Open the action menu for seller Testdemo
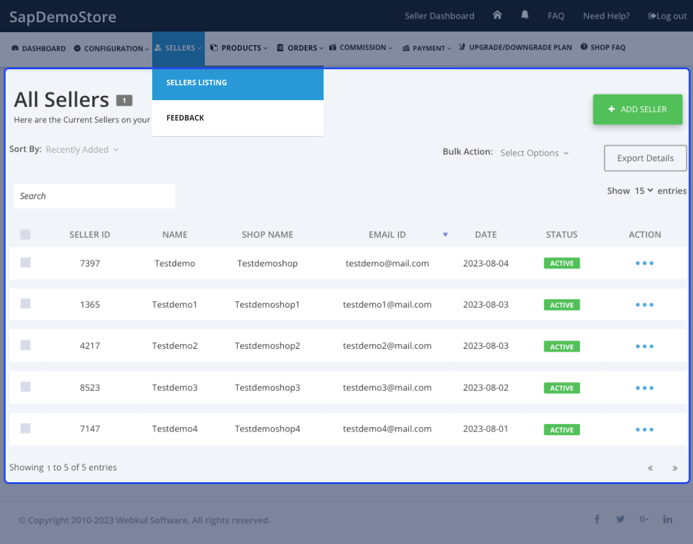Screen dimensions: 693x544 tap(645, 263)
